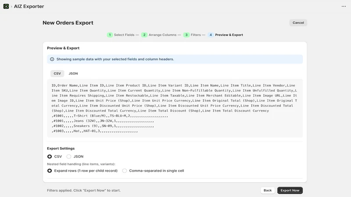
Task: Choose Comma-separated in single cell option
Action: coord(125,171)
